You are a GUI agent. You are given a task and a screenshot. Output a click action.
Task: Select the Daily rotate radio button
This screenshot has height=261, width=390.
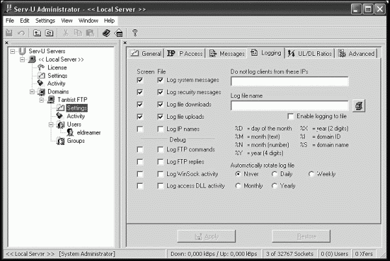point(274,174)
